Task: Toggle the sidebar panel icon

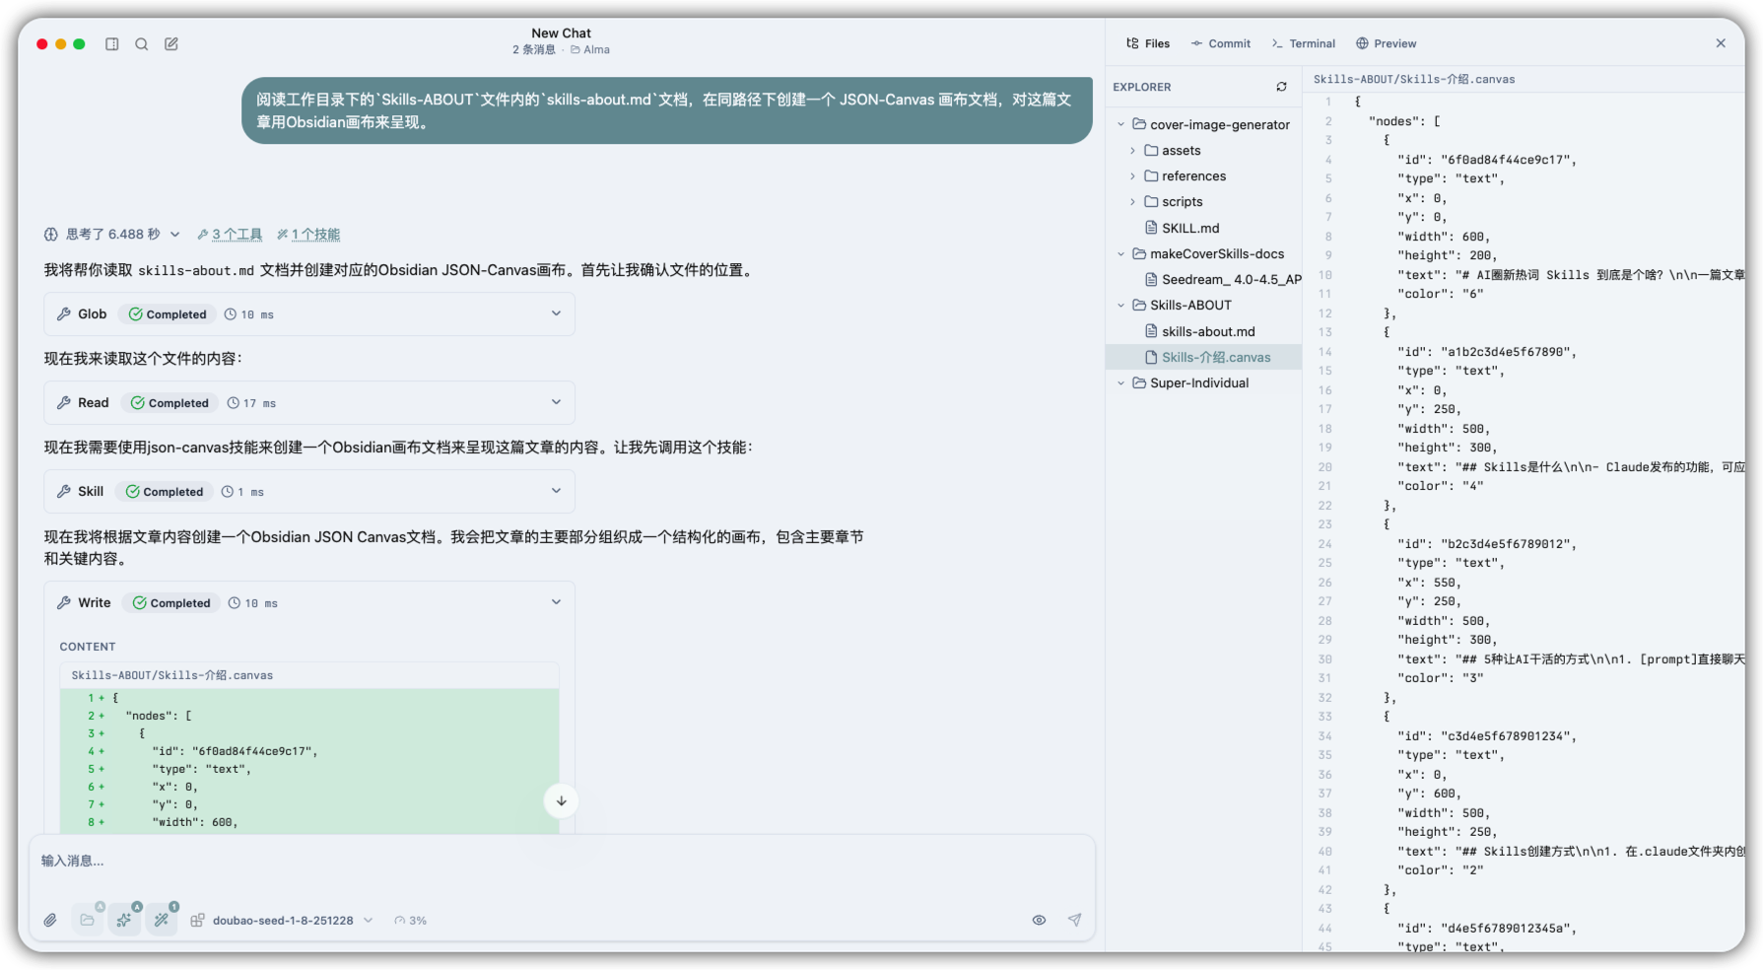Action: pyautogui.click(x=112, y=44)
